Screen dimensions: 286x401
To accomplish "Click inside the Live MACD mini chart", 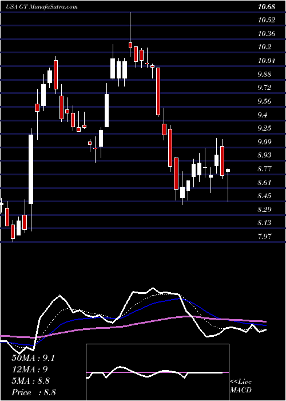I will pyautogui.click(x=157, y=372).
